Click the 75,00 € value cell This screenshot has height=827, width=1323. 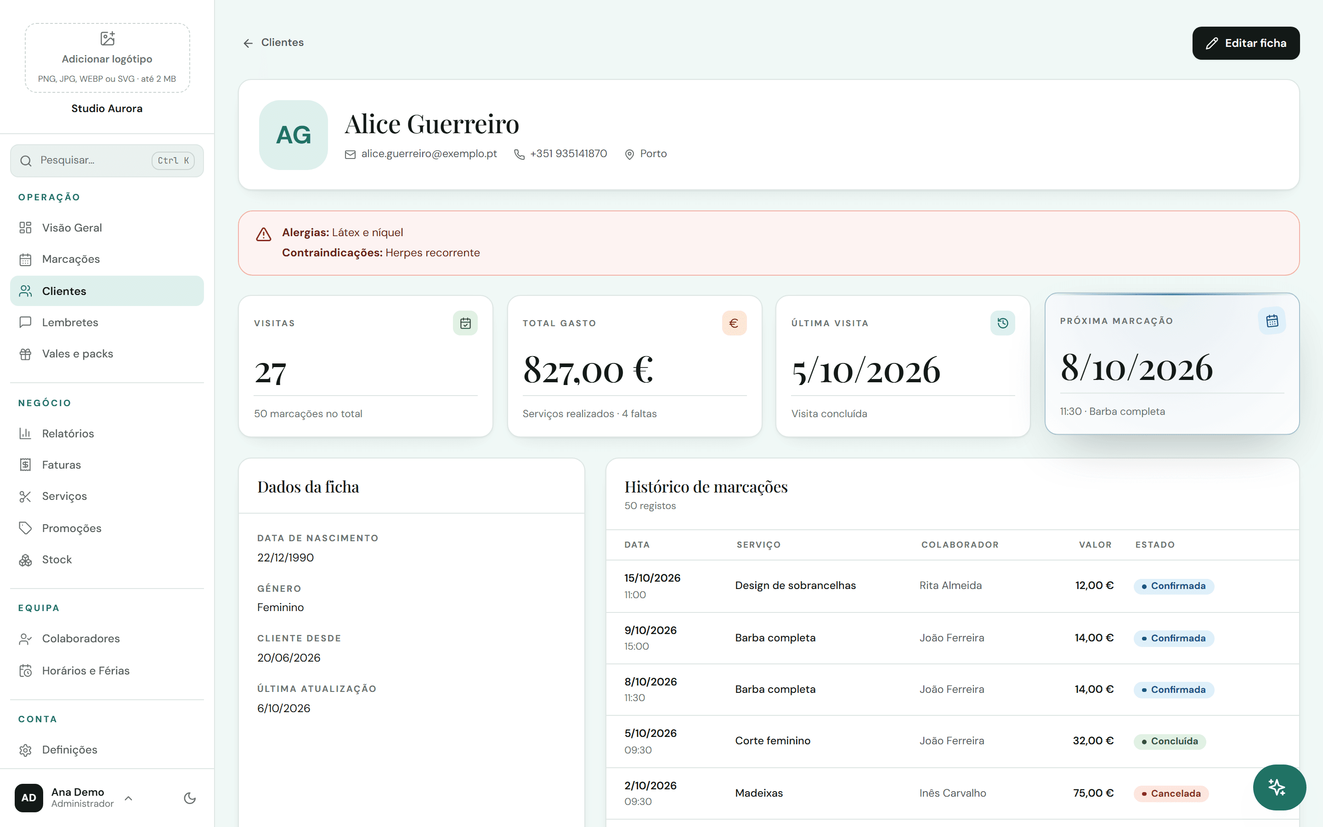pyautogui.click(x=1093, y=793)
